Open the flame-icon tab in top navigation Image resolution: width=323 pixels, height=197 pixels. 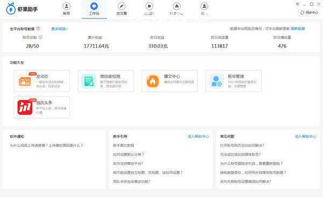click(x=177, y=9)
